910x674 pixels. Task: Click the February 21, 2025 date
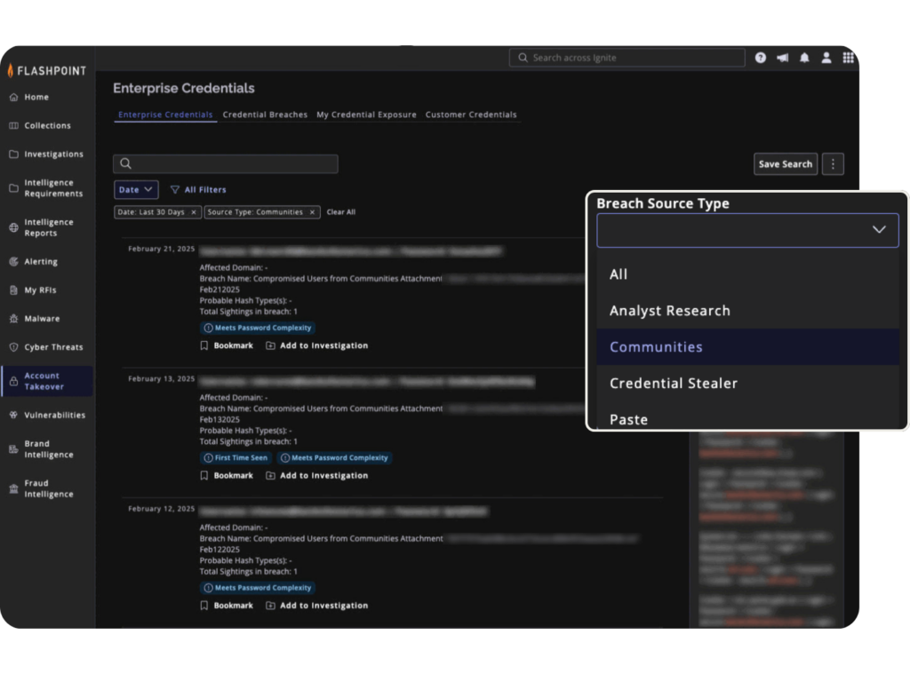[x=162, y=249]
